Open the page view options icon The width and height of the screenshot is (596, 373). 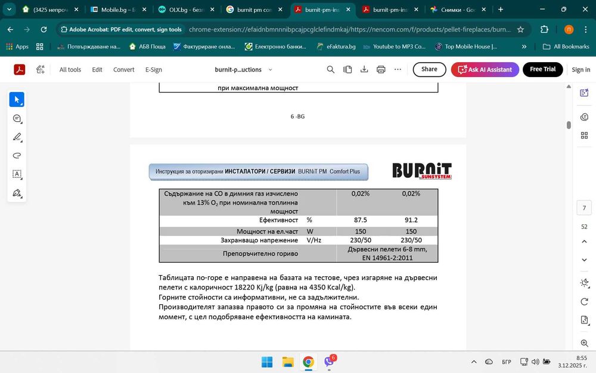347,69
